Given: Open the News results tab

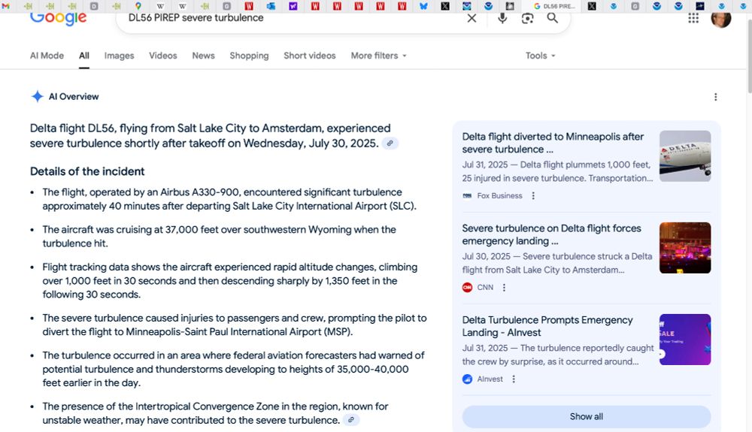Looking at the screenshot, I should [x=203, y=56].
